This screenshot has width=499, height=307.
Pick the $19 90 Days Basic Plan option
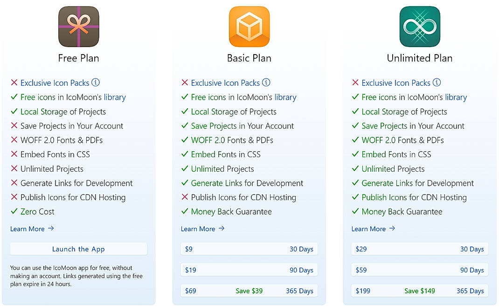pyautogui.click(x=249, y=270)
